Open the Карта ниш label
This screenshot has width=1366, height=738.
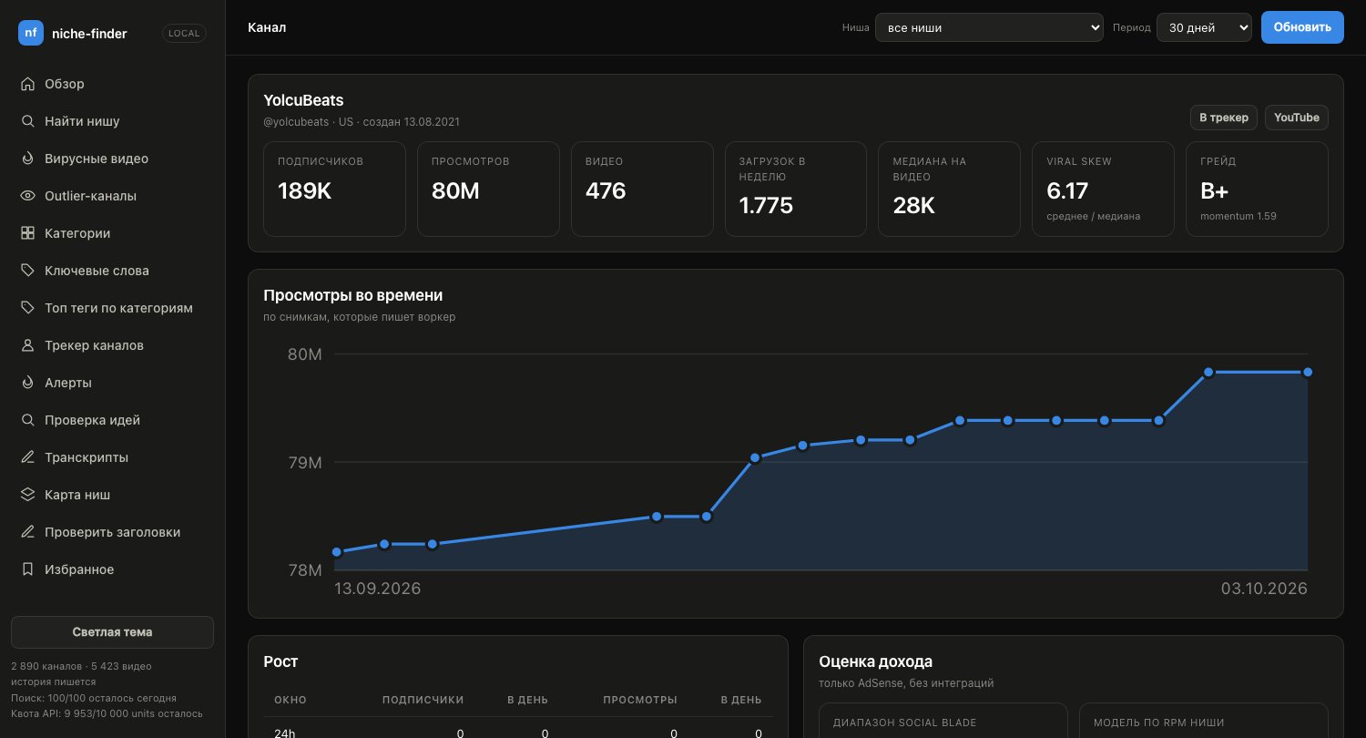pyautogui.click(x=77, y=495)
